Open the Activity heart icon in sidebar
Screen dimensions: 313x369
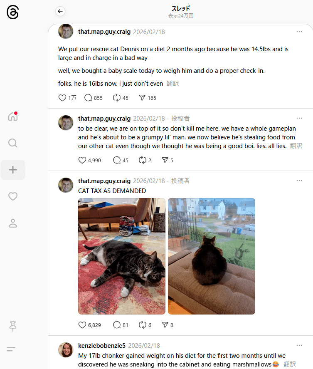(13, 196)
